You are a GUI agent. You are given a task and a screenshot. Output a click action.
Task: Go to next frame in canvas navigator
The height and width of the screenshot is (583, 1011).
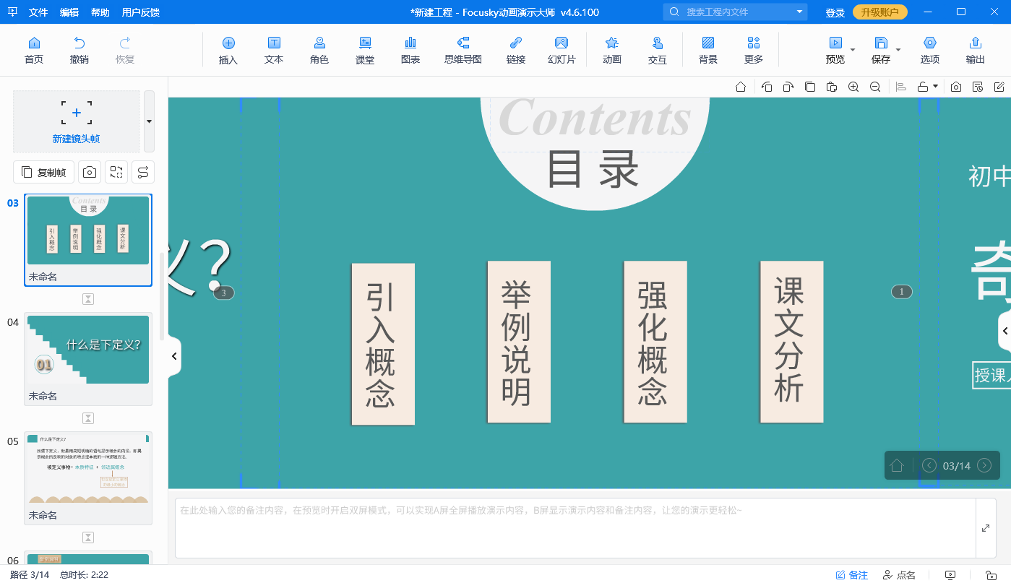tap(984, 465)
